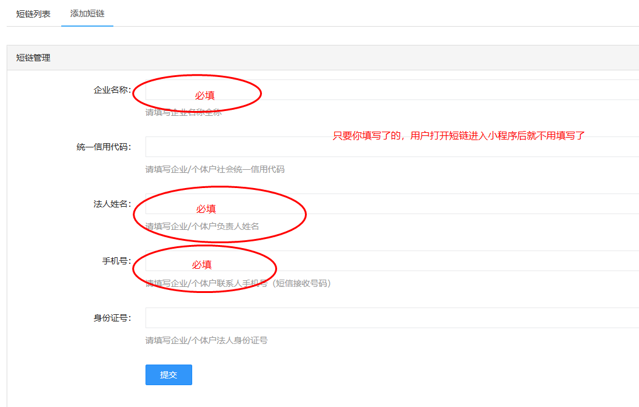Select the 手机号 input box
This screenshot has width=639, height=407.
coord(392,261)
